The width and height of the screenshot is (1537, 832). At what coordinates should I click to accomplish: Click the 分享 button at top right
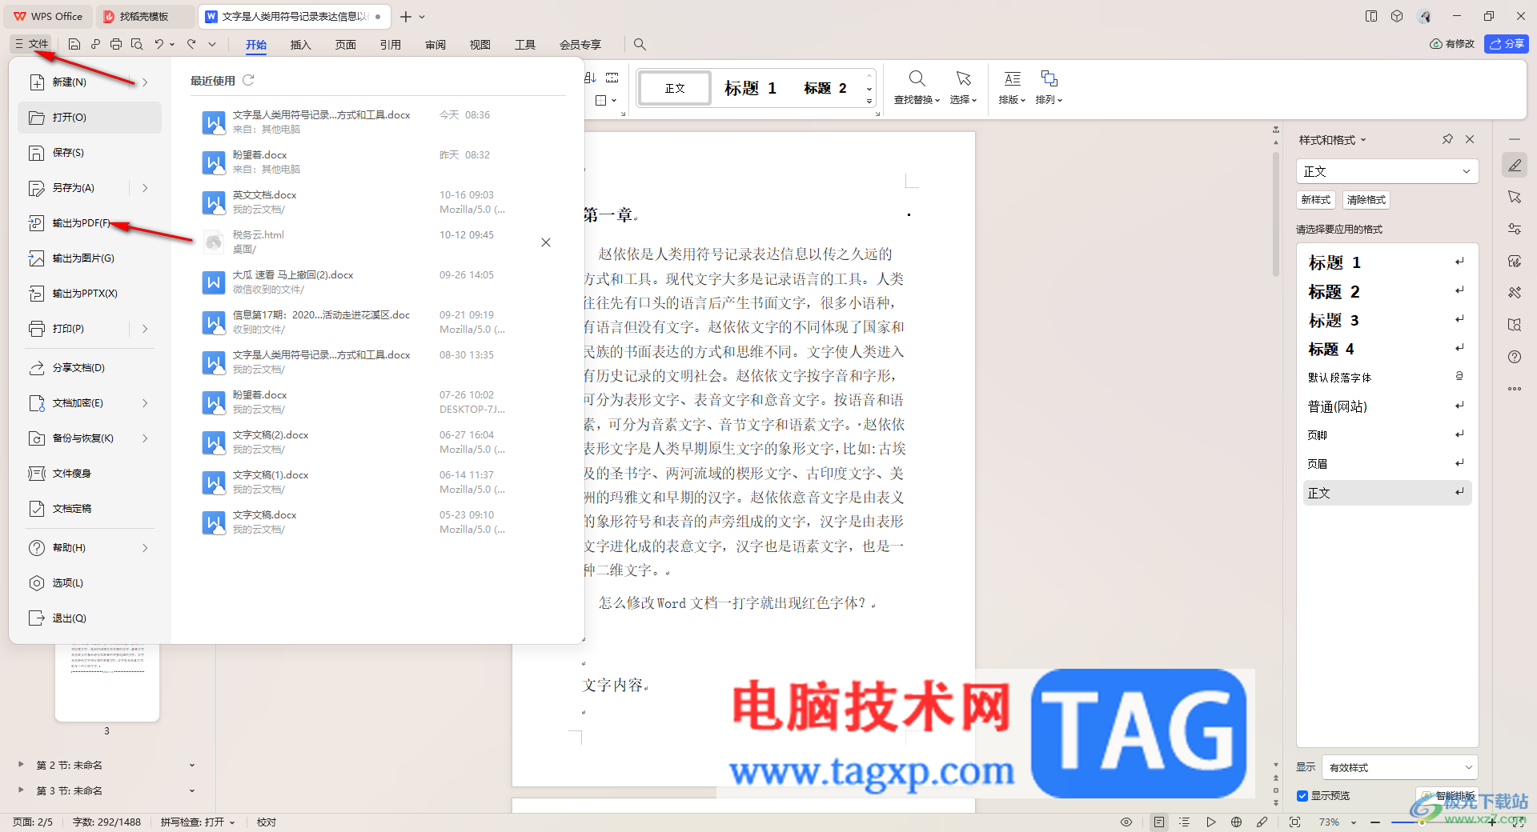coord(1507,44)
